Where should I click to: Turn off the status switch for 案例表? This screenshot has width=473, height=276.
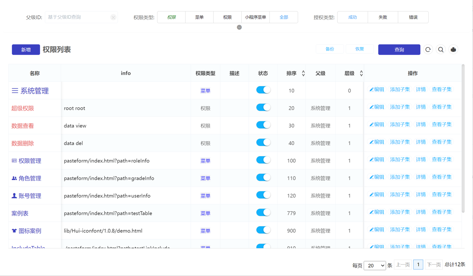point(263,213)
